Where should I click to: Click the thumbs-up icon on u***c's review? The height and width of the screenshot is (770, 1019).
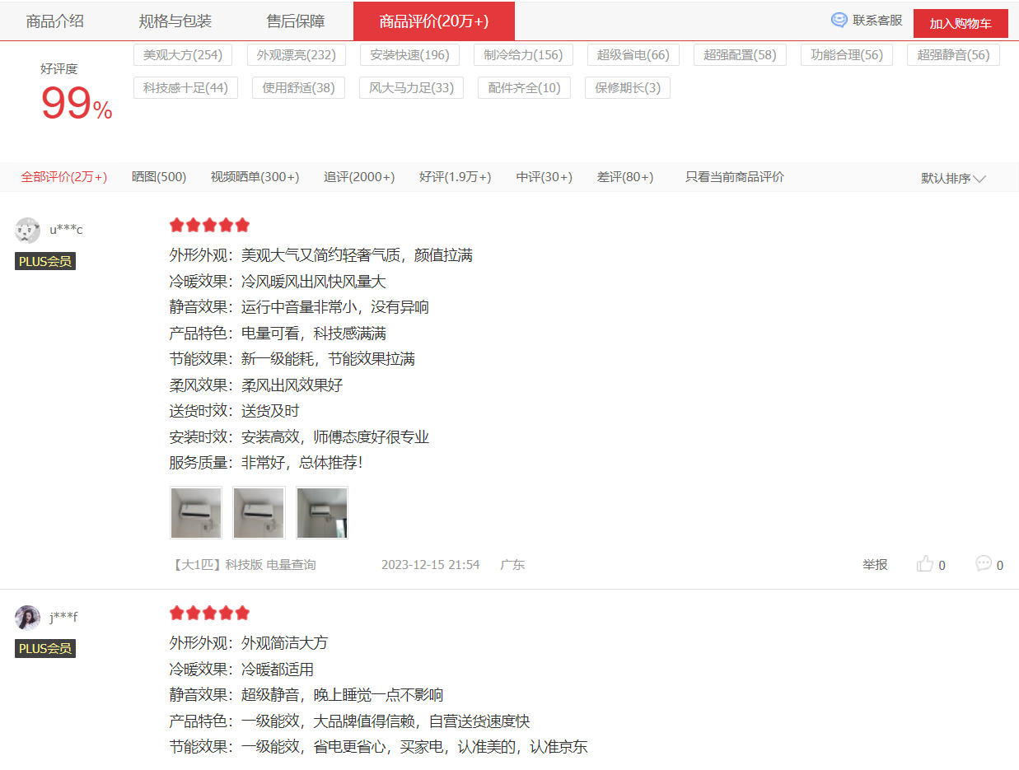(x=925, y=564)
